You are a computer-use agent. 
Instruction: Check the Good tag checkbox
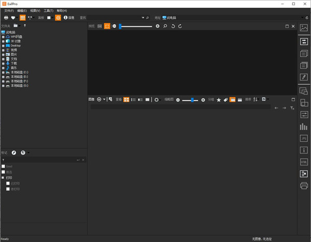(3, 167)
